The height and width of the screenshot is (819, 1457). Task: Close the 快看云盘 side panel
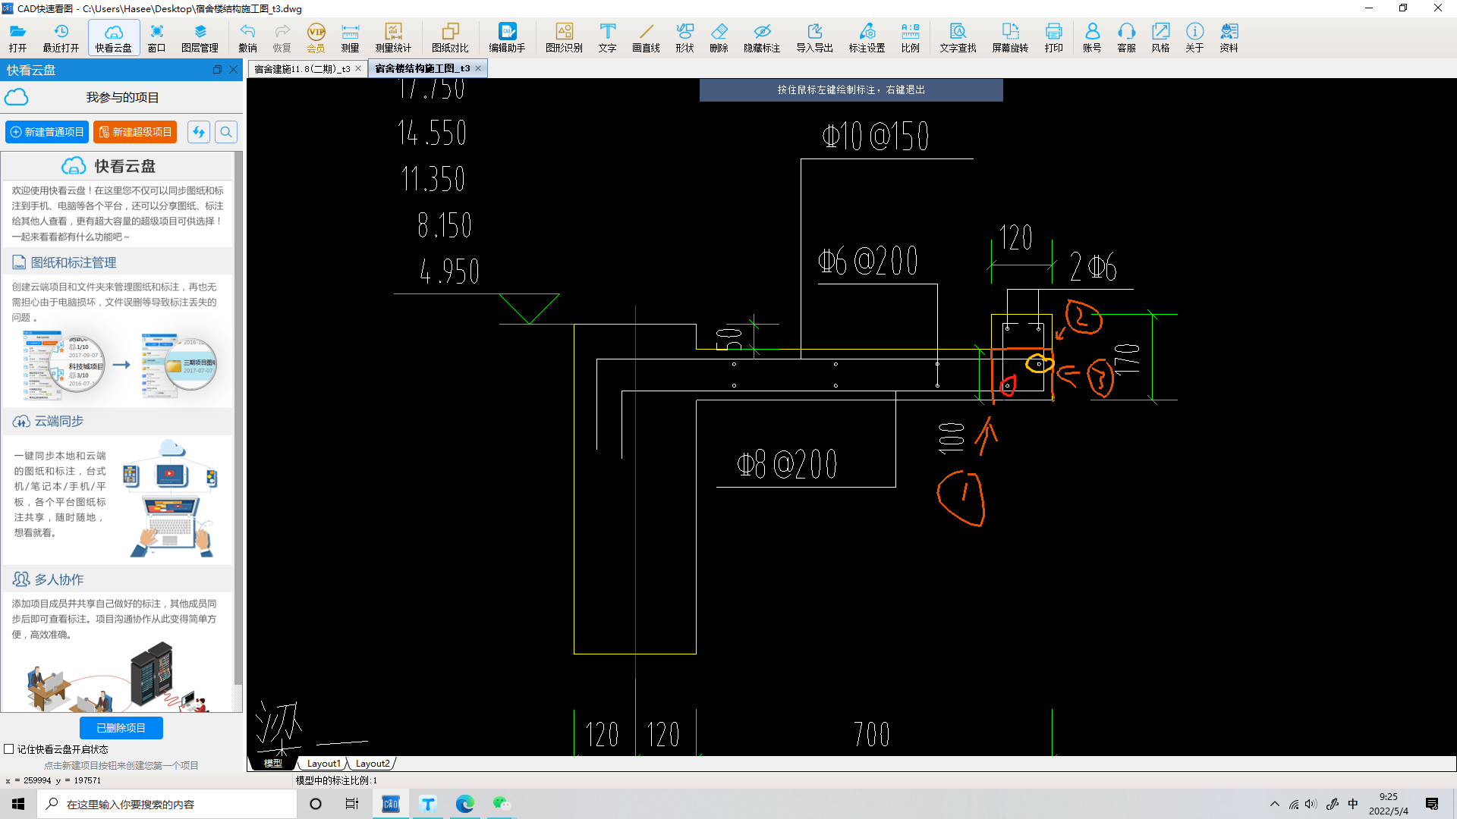234,70
